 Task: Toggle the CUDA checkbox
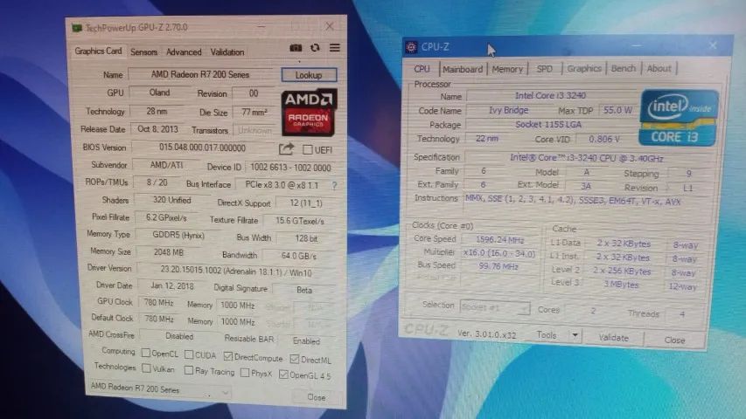(189, 354)
